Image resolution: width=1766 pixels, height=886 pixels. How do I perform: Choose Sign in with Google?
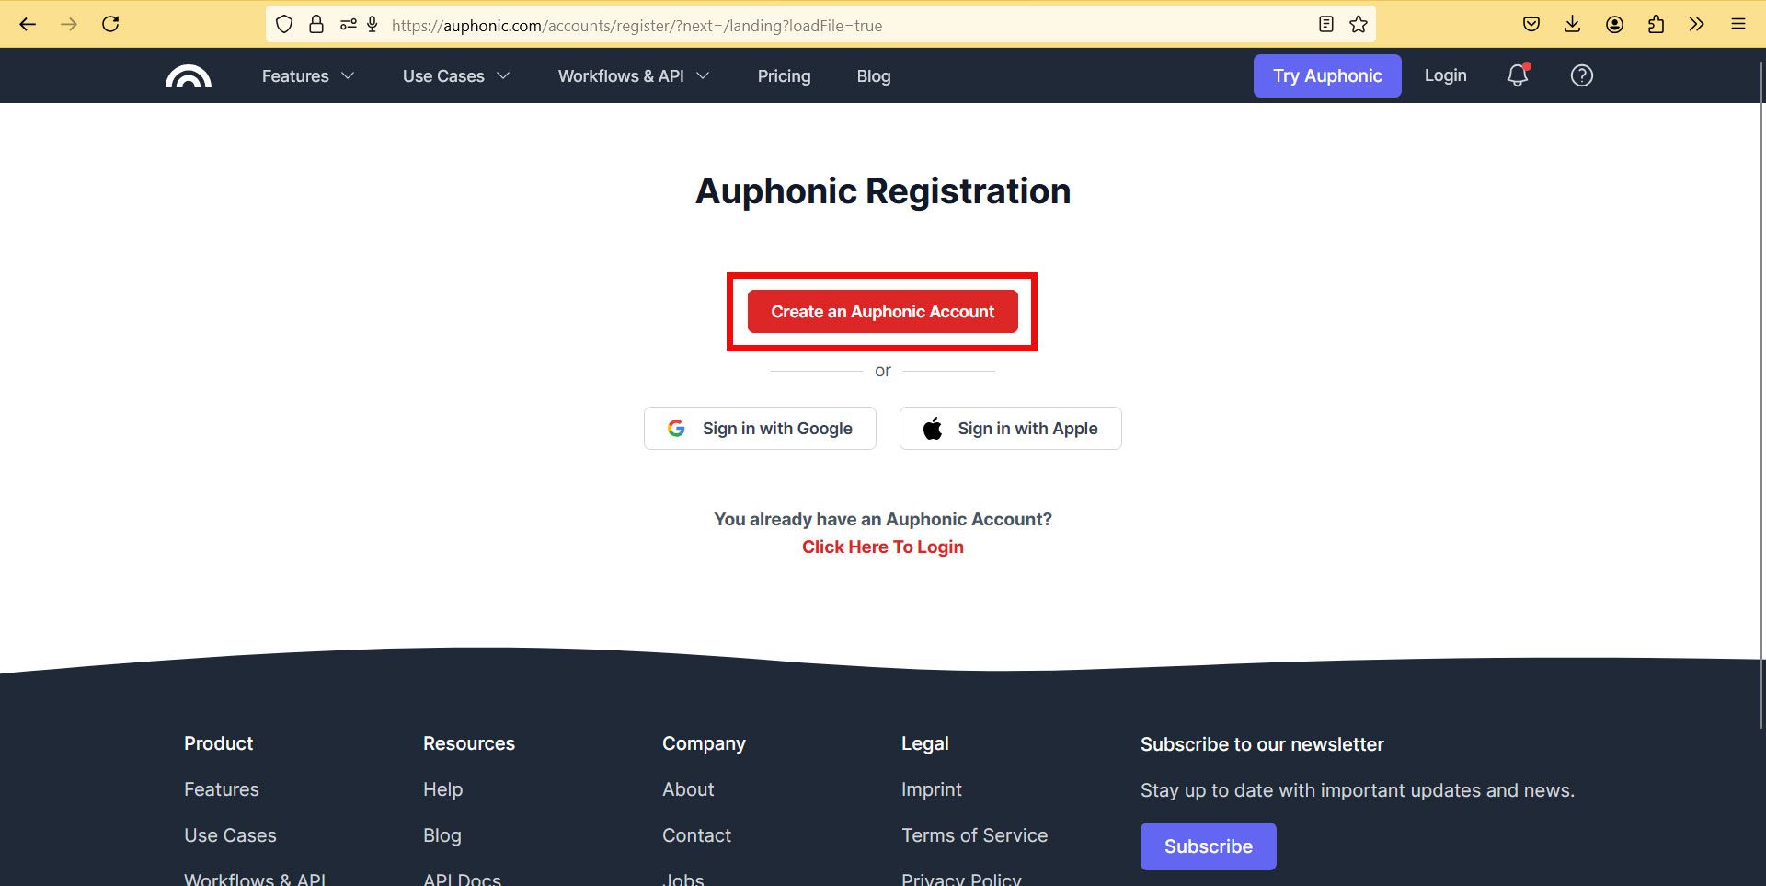pos(760,429)
